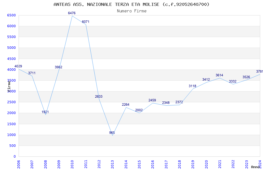Select the data label 3332
This screenshot has width=263, height=170.
[x=233, y=81]
